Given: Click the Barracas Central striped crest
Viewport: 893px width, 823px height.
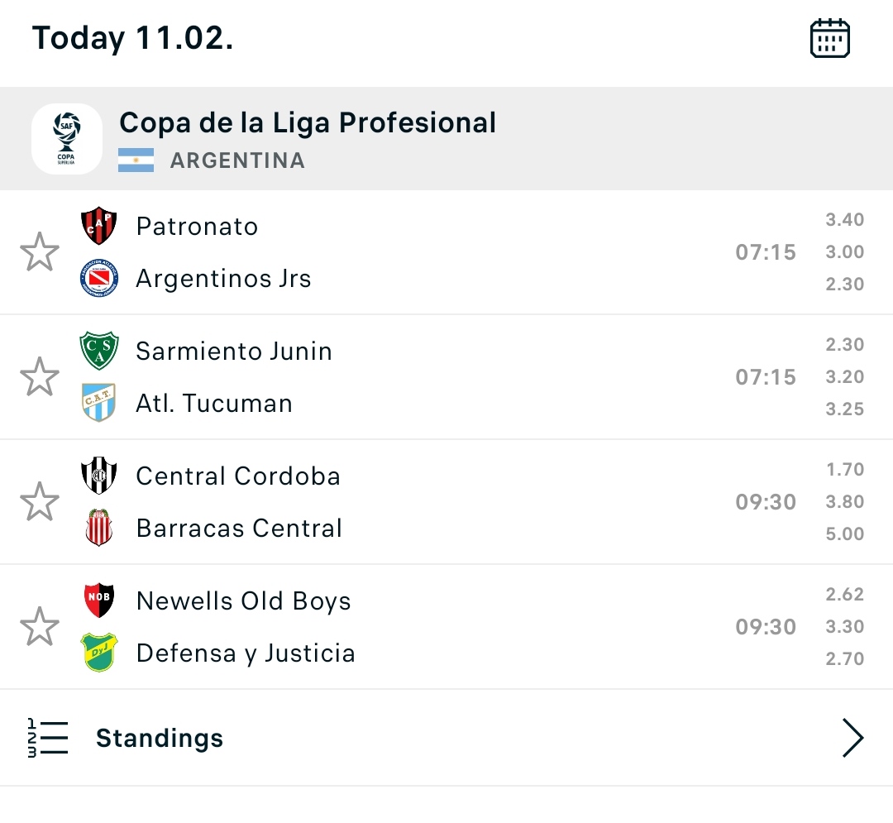Looking at the screenshot, I should (x=99, y=528).
